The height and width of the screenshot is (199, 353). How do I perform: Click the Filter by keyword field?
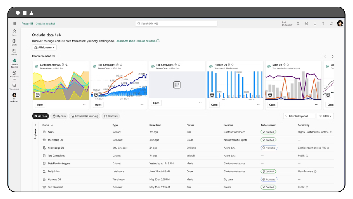pyautogui.click(x=299, y=116)
